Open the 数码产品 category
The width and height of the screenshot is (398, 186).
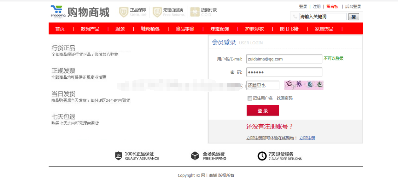(90, 29)
